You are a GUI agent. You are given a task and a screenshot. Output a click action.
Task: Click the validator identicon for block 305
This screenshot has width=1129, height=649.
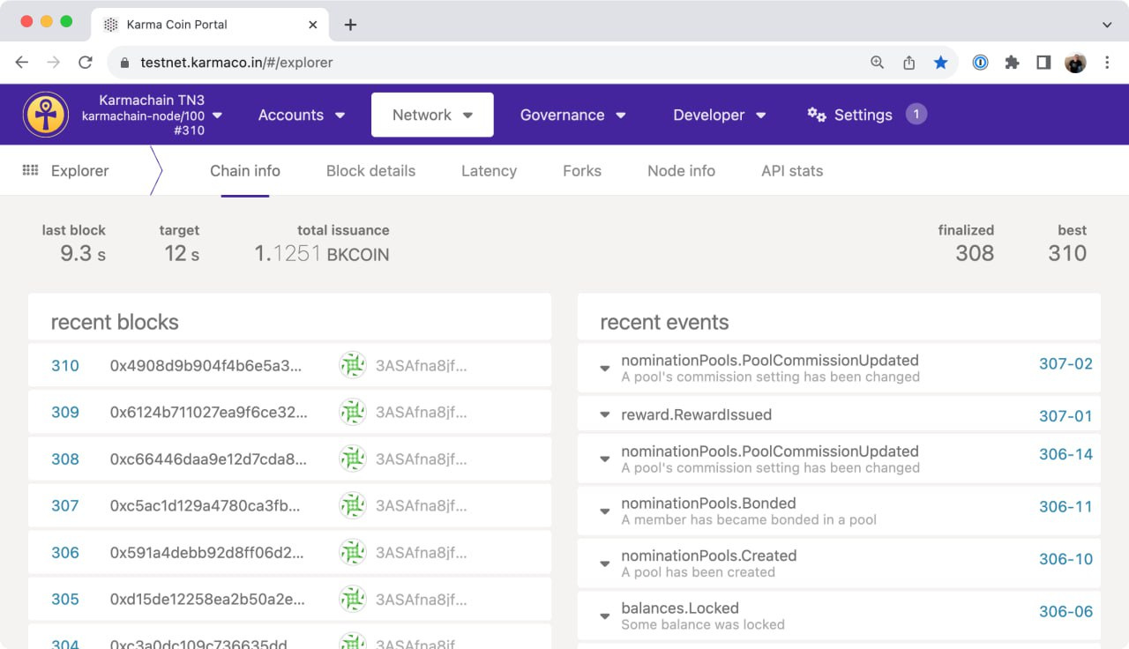(x=353, y=599)
